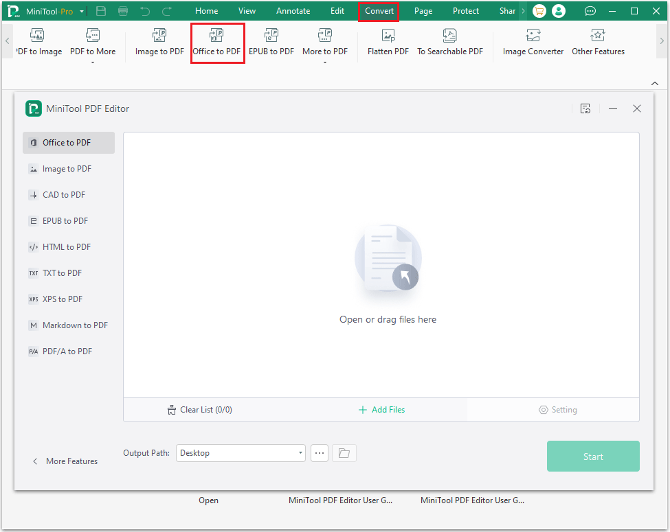Close the MiniTool PDF Editor dialog
The height and width of the screenshot is (532, 670).
[636, 109]
